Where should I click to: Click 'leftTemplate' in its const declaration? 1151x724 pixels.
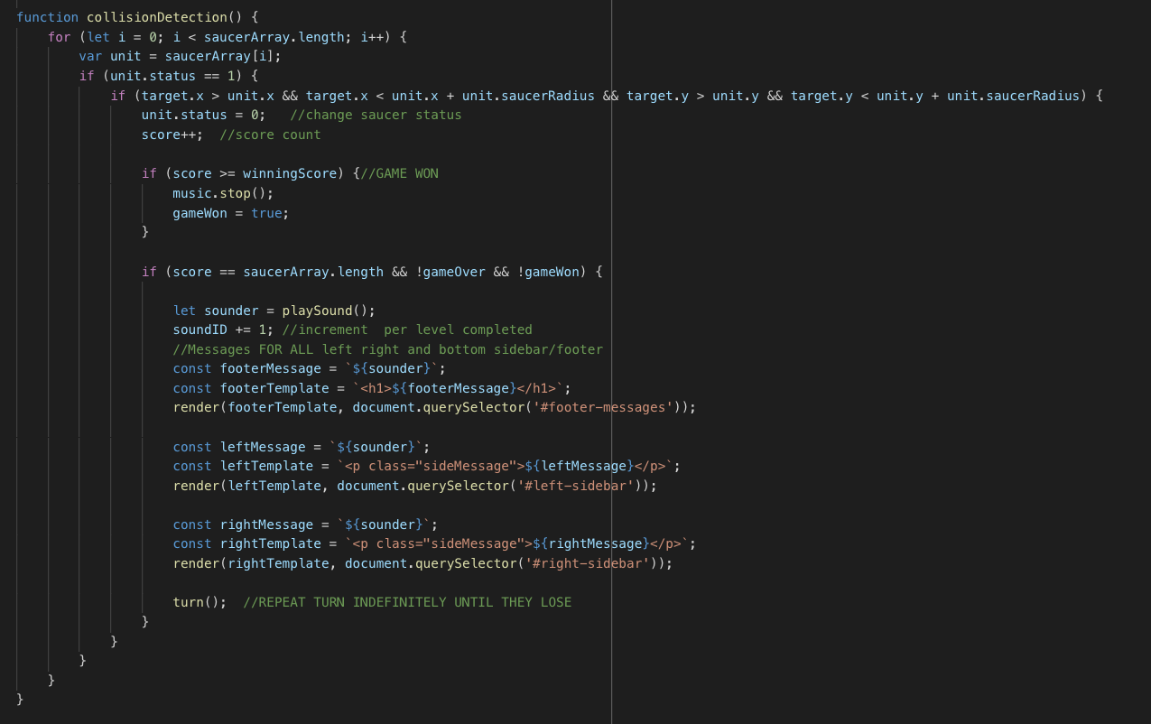tap(266, 466)
